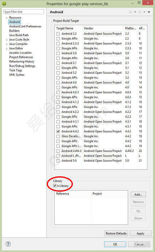Uncheck the Android 4.4.2 target checkbox
This screenshot has height=252, width=155.
pos(58,131)
